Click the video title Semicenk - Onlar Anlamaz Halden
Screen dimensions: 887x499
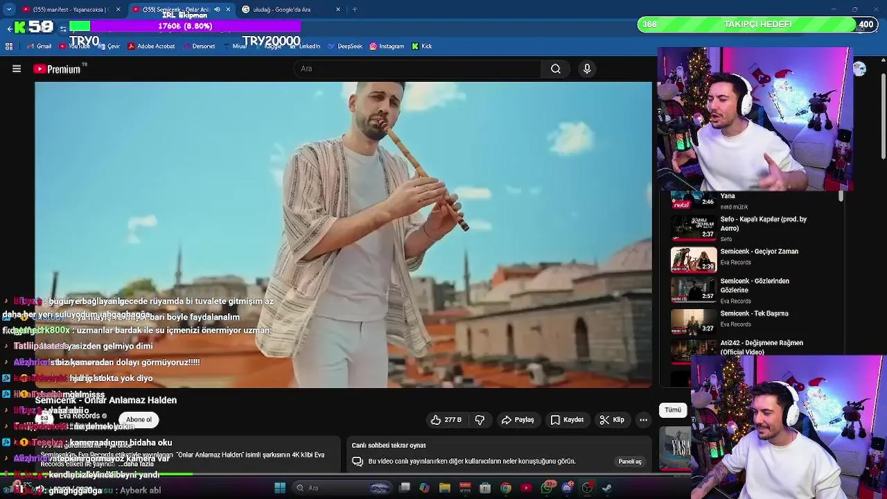(x=106, y=400)
